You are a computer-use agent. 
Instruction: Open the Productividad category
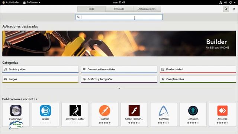[198, 70]
